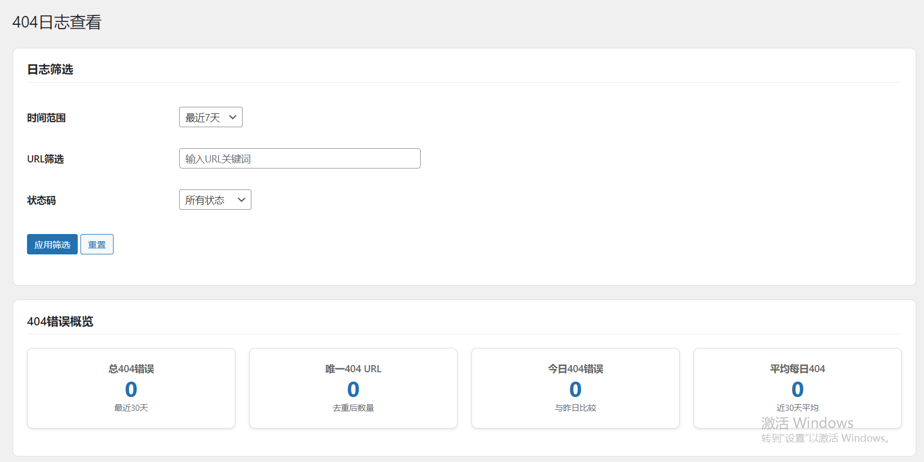Click the 应用筛选 button
Image resolution: width=924 pixels, height=462 pixels.
coord(52,244)
